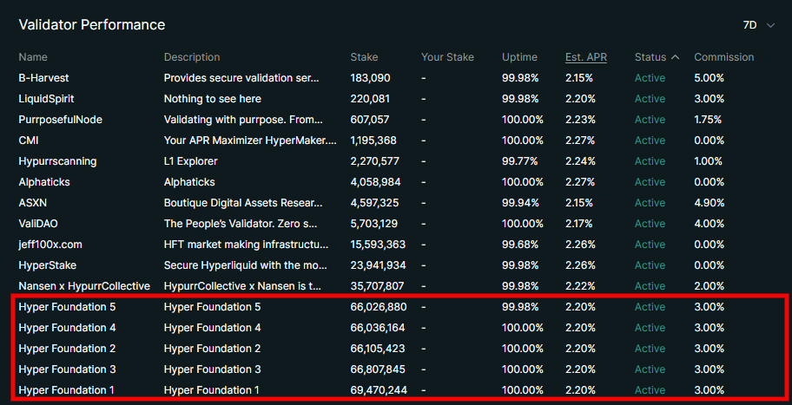Sort validators by Stake column
This screenshot has width=792, height=405.
pos(364,57)
